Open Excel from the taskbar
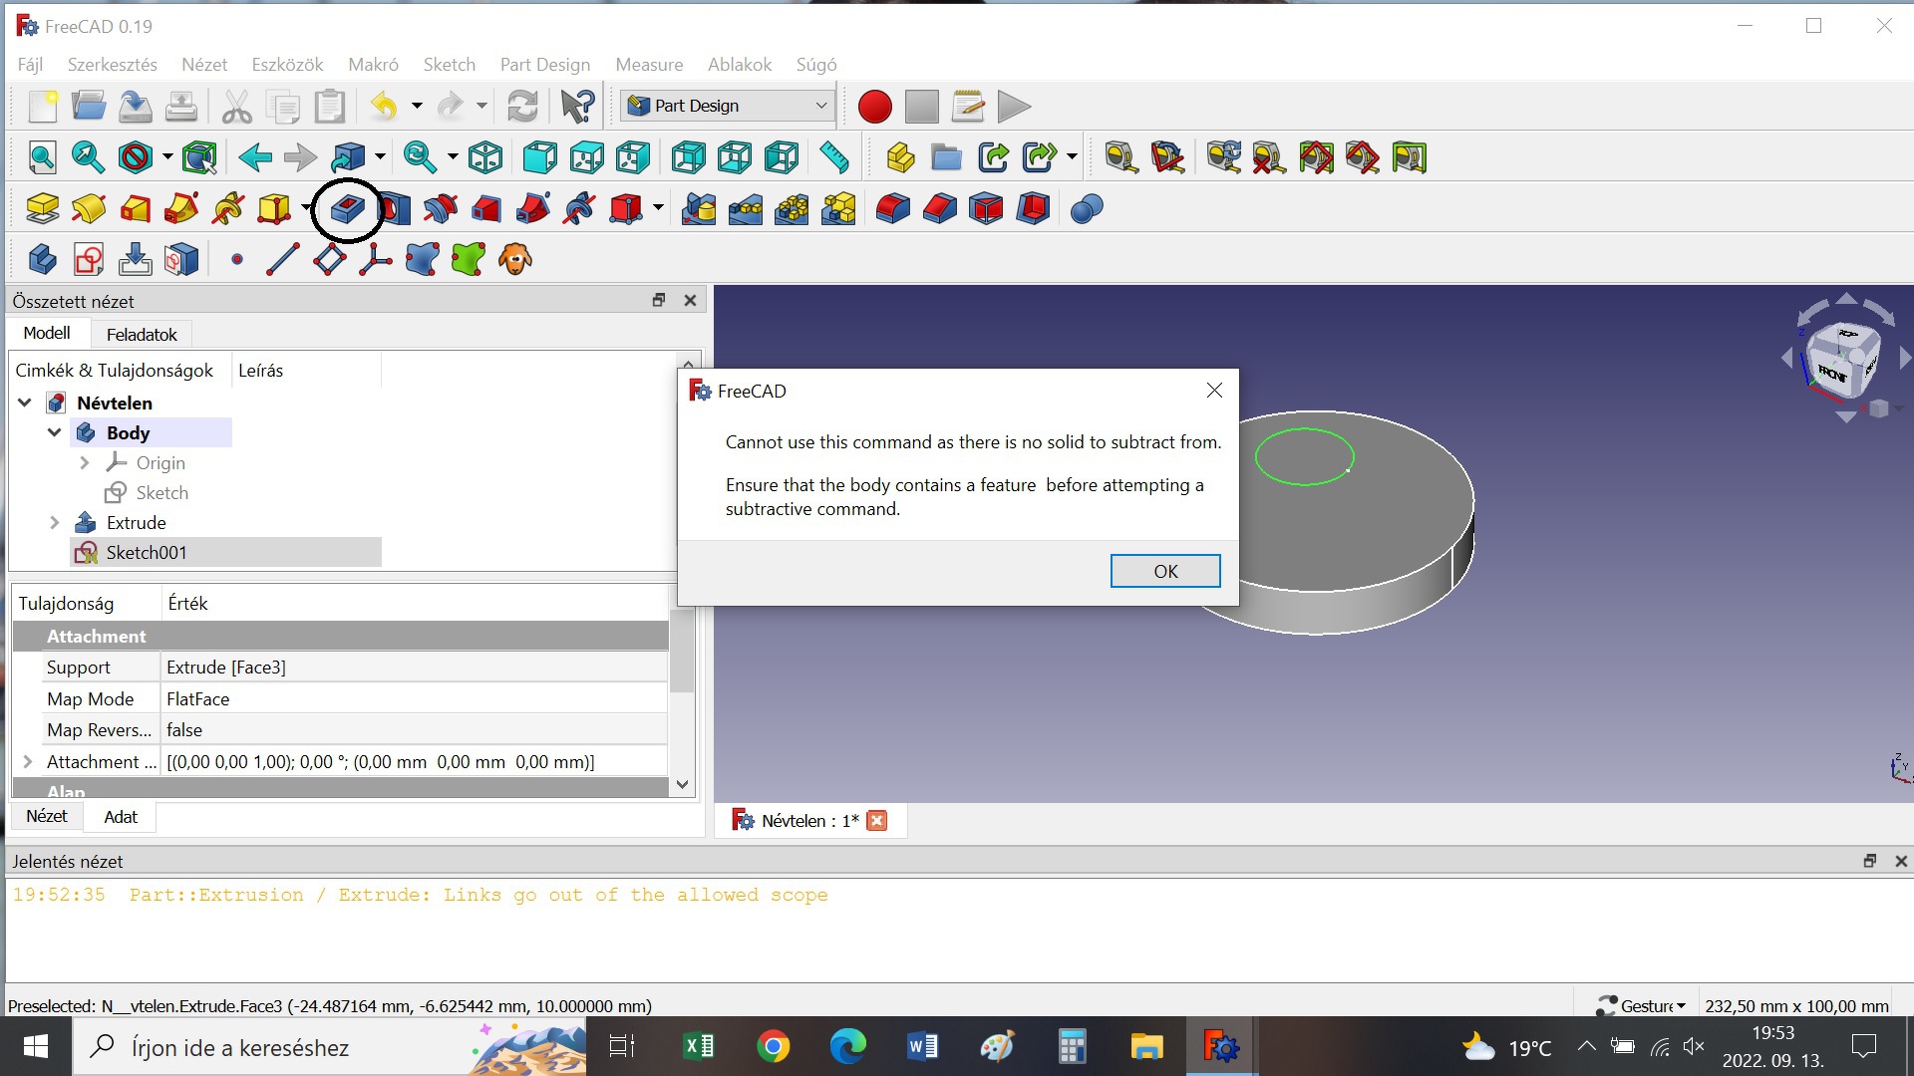This screenshot has height=1076, width=1914. pos(699,1046)
